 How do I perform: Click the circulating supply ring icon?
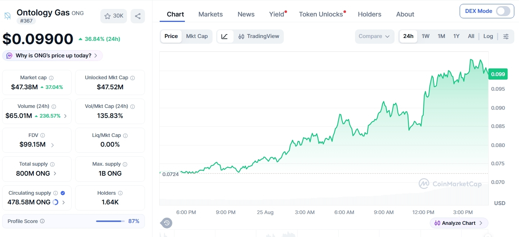(x=55, y=202)
